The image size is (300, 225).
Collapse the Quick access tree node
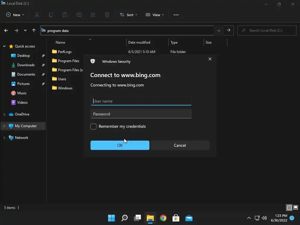click(x=4, y=46)
